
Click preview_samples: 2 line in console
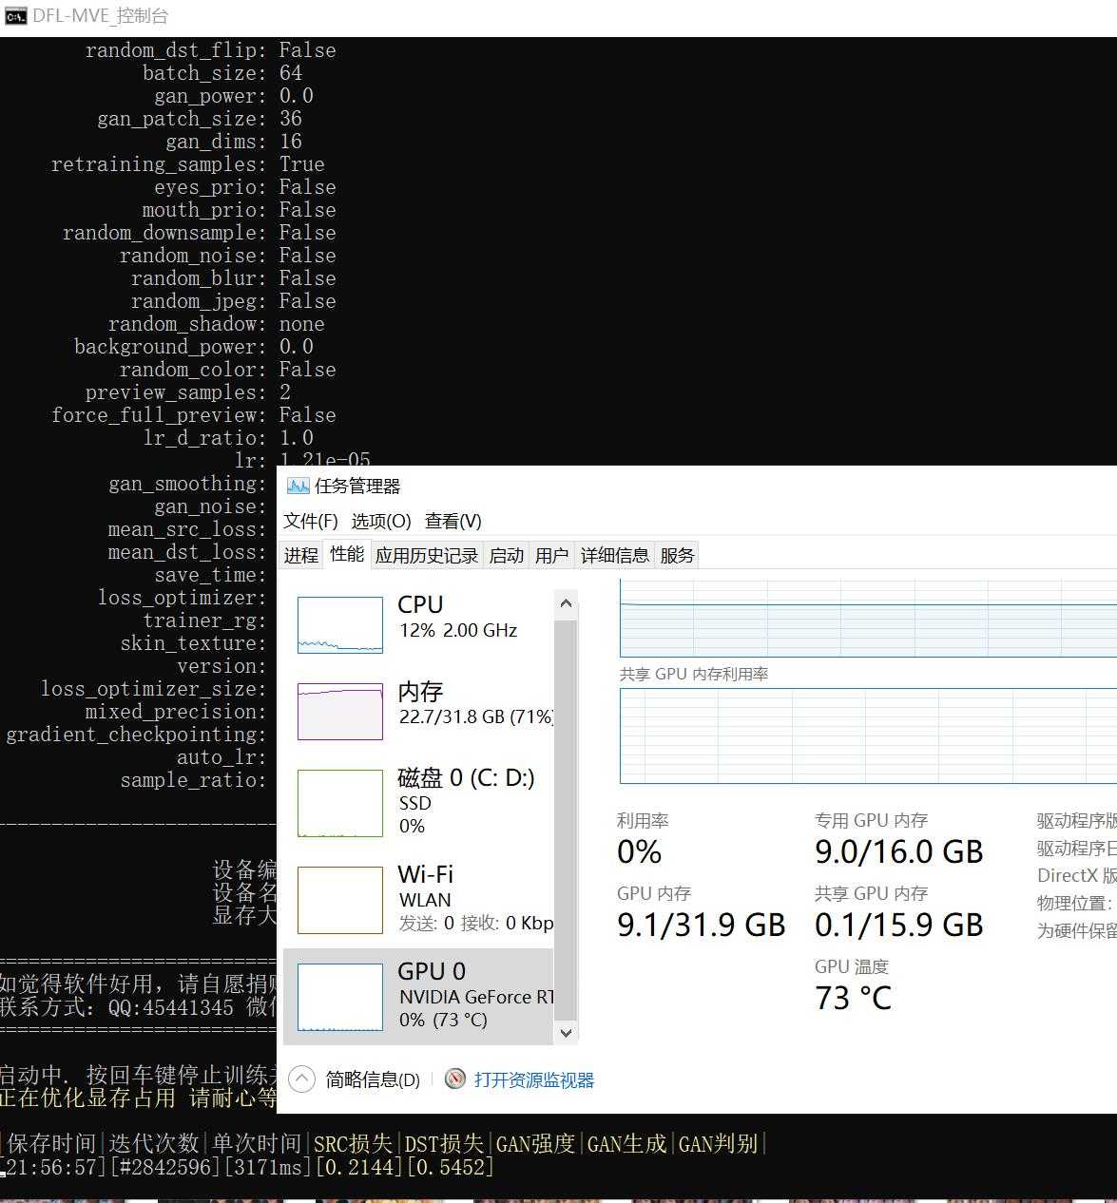point(188,392)
